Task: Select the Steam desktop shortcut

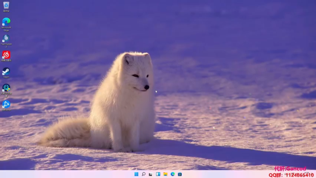Action: (x=6, y=73)
